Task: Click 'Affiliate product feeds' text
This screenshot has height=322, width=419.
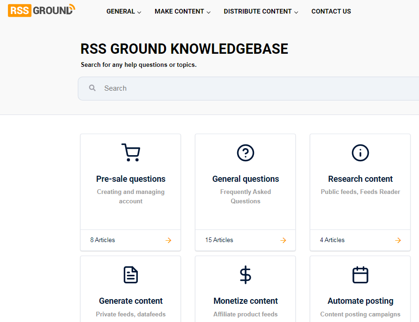Action: [x=245, y=314]
